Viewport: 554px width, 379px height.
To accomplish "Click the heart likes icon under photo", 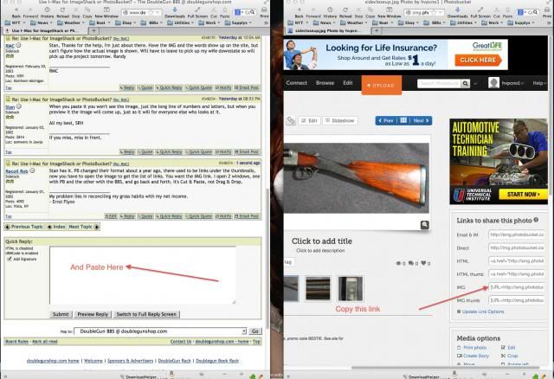I will (423, 263).
